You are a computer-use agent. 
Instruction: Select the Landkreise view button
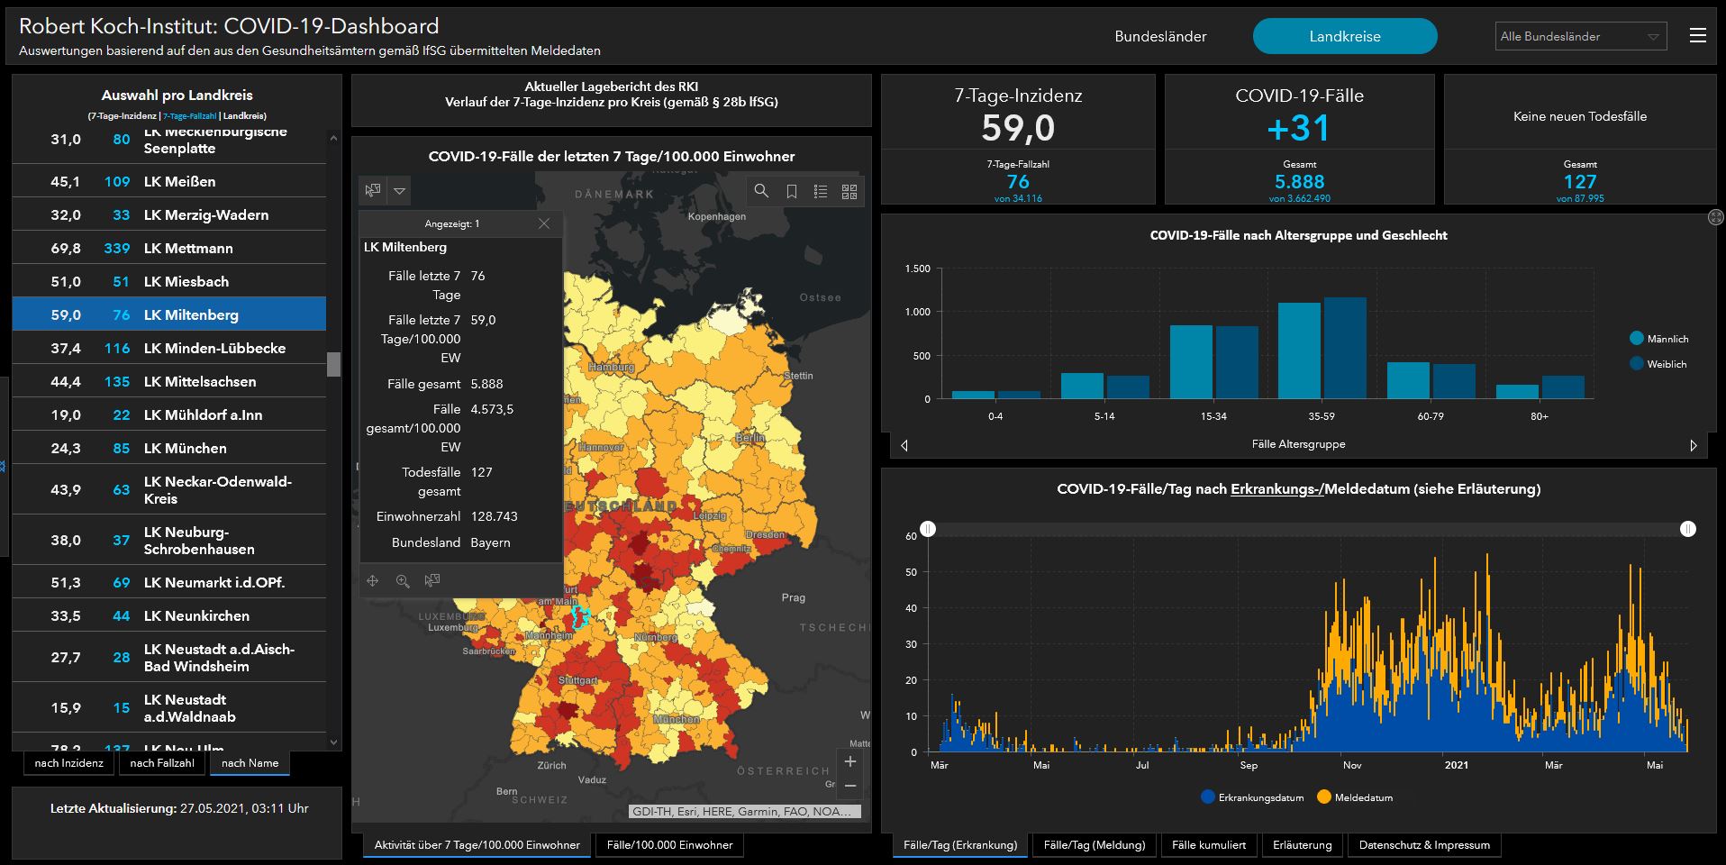(x=1345, y=36)
